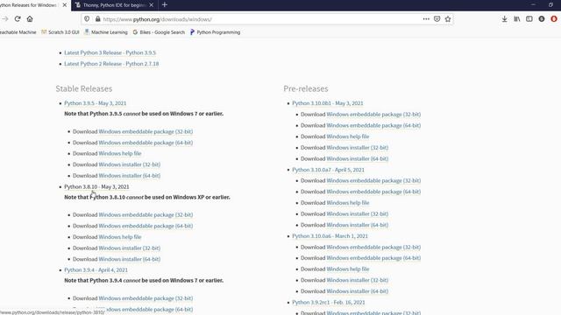
Task: Bookmark this page with the star
Action: coord(448,19)
